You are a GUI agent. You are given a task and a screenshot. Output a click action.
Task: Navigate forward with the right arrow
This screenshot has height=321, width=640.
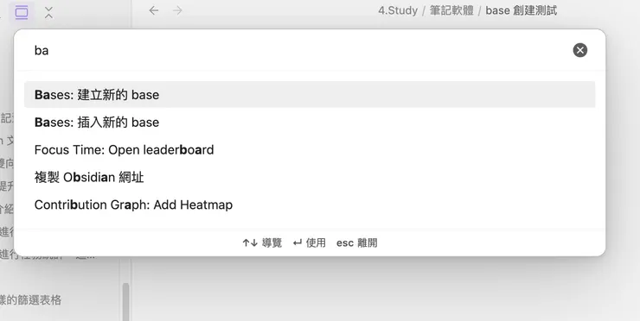click(177, 10)
